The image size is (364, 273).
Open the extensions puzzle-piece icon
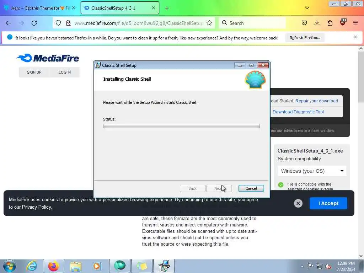point(330,23)
